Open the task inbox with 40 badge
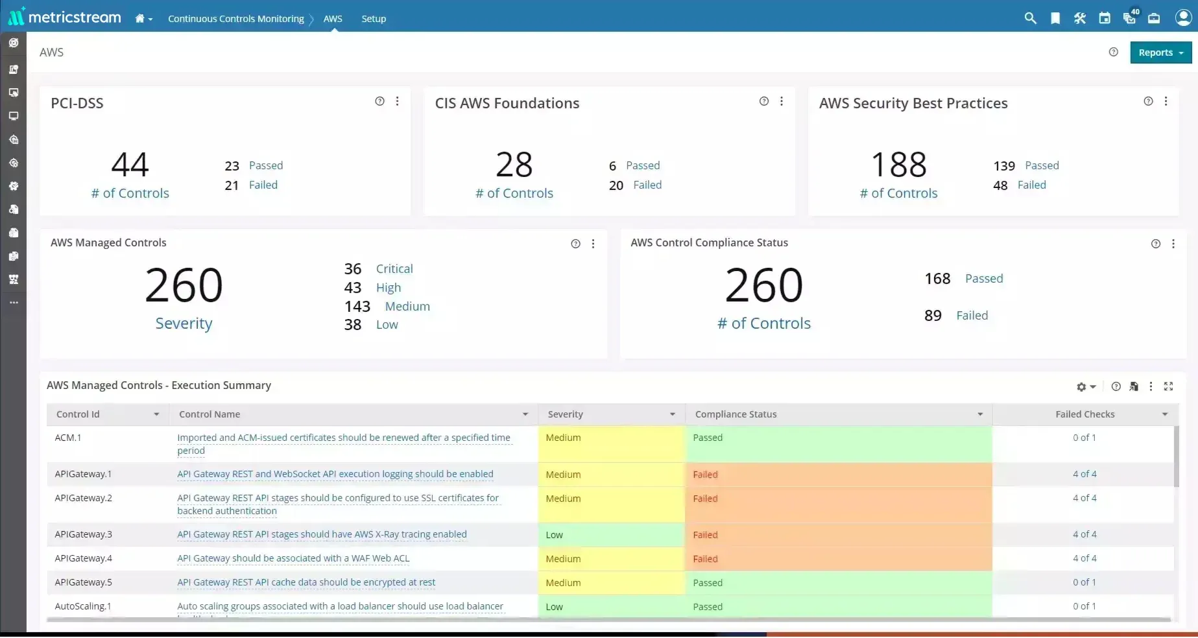This screenshot has height=638, width=1198. coord(1129,18)
